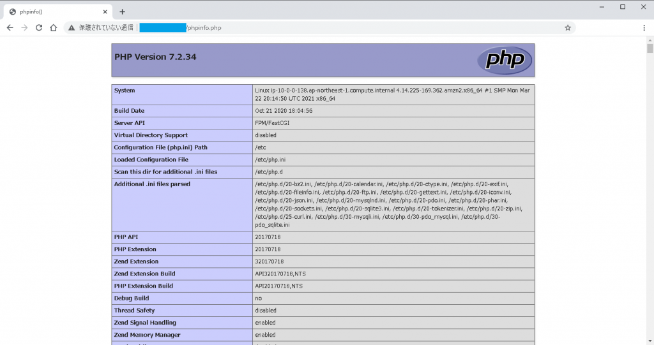Click the vertical scrollbar thumb
Screen dimensions: 654x345
[650, 48]
